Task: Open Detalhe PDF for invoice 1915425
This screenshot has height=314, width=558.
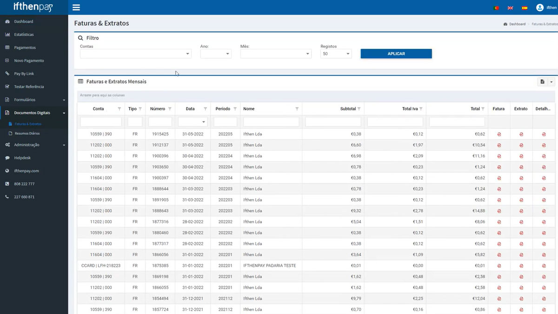Action: pos(544,134)
